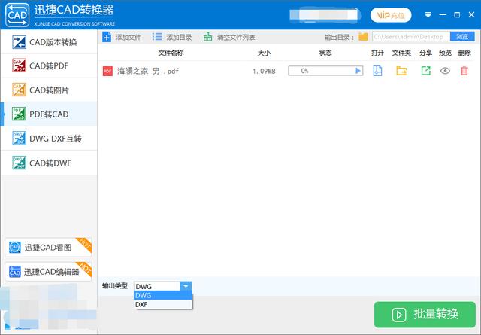Image resolution: width=481 pixels, height=335 pixels.
Task: Open the containing folder icon for the file
Action: pos(401,71)
